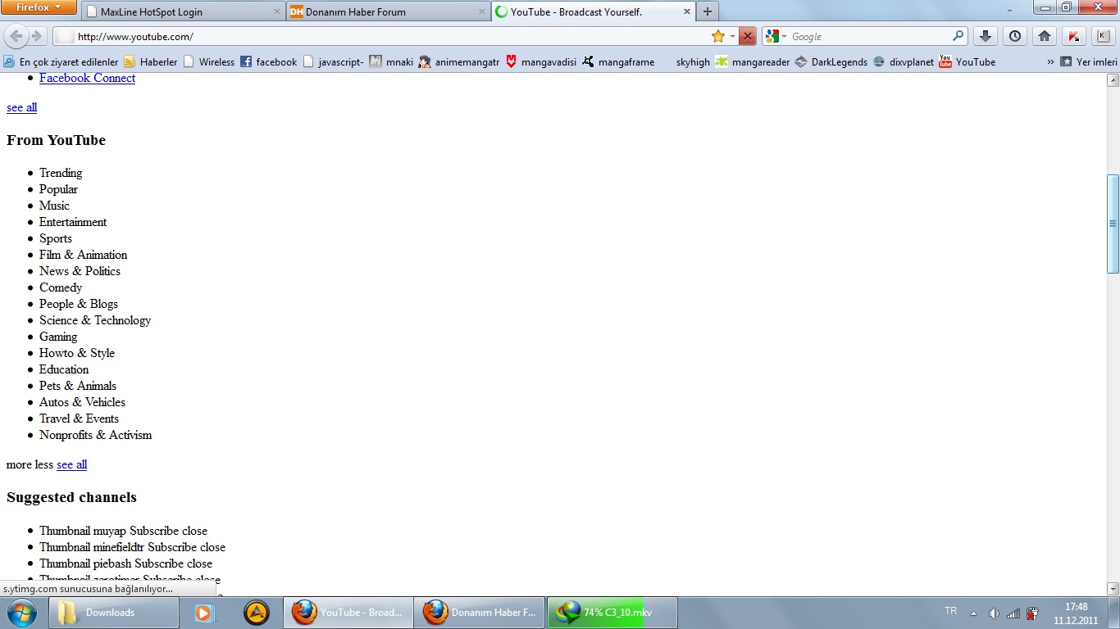Image resolution: width=1120 pixels, height=629 pixels.
Task: Select the YouTube - Broadcast Yourself tab
Action: (x=593, y=11)
